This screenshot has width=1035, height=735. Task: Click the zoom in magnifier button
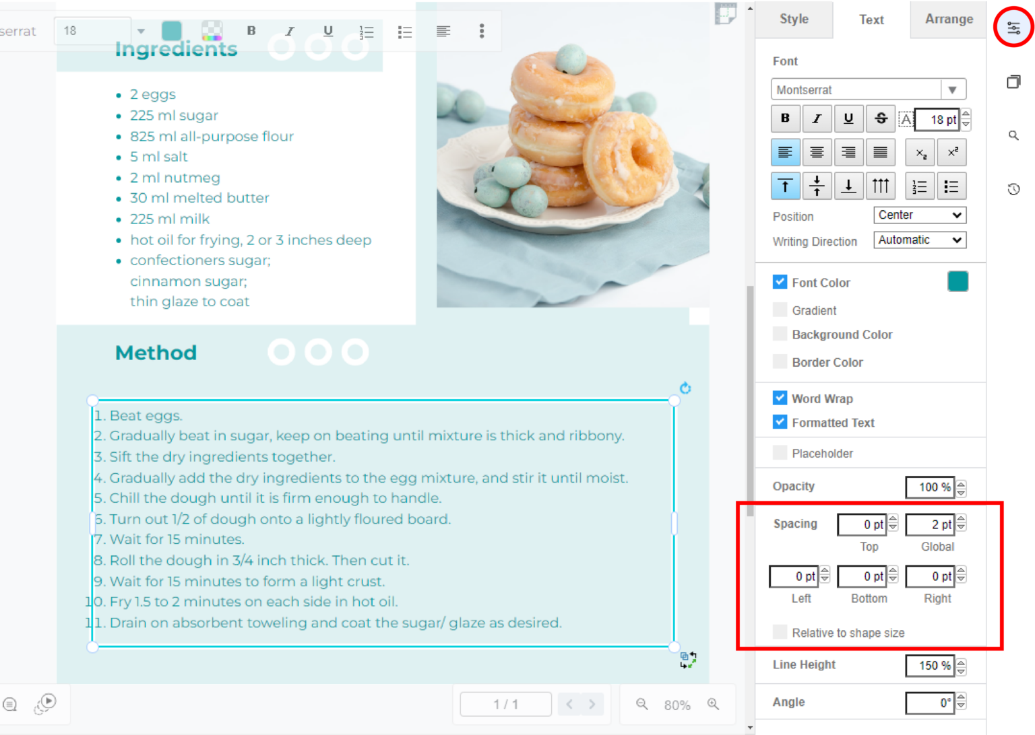tap(713, 704)
